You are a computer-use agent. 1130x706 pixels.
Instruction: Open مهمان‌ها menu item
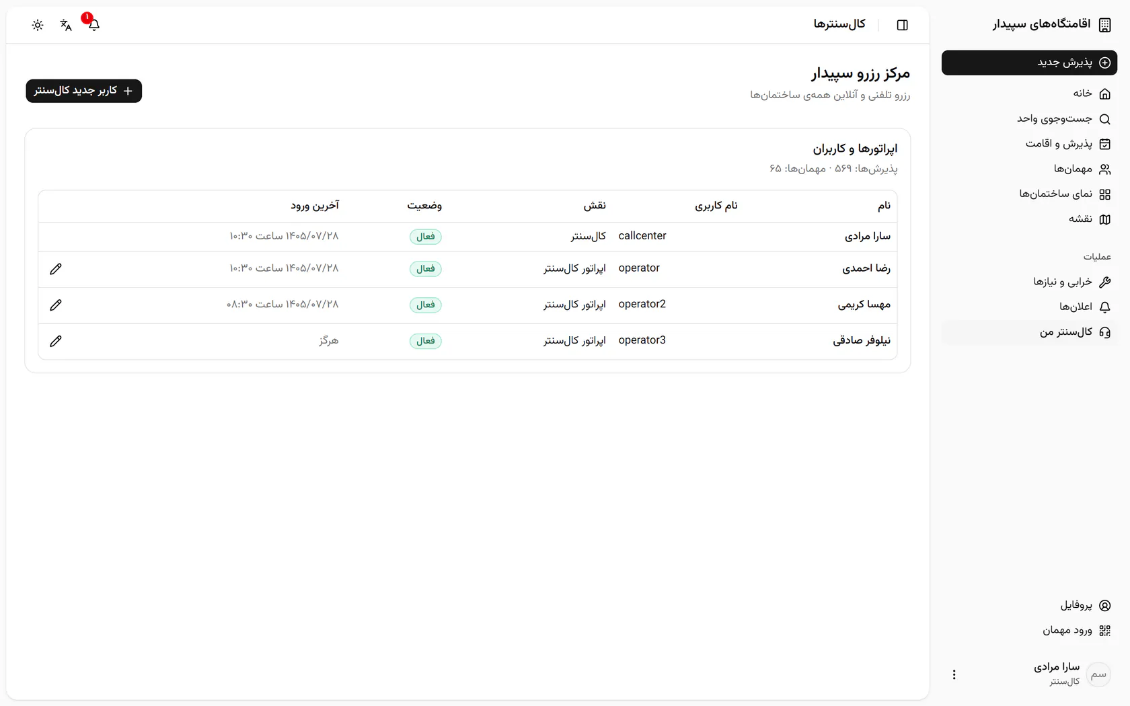click(x=1029, y=169)
